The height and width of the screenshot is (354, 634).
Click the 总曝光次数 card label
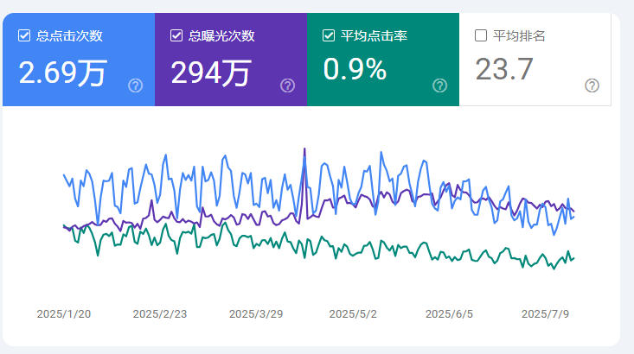click(221, 36)
